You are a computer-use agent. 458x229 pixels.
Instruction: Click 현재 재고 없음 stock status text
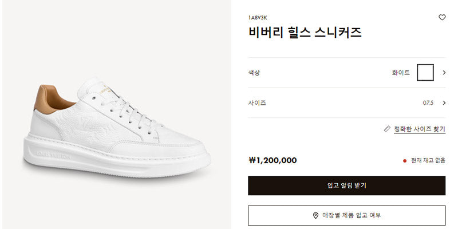tap(428, 160)
